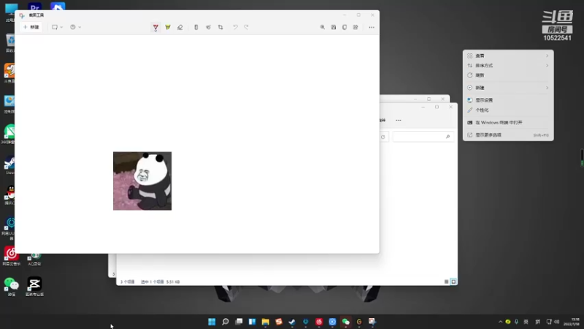Open 查看 View submenu in context menu
Screen dimensions: 584x329
(508, 56)
